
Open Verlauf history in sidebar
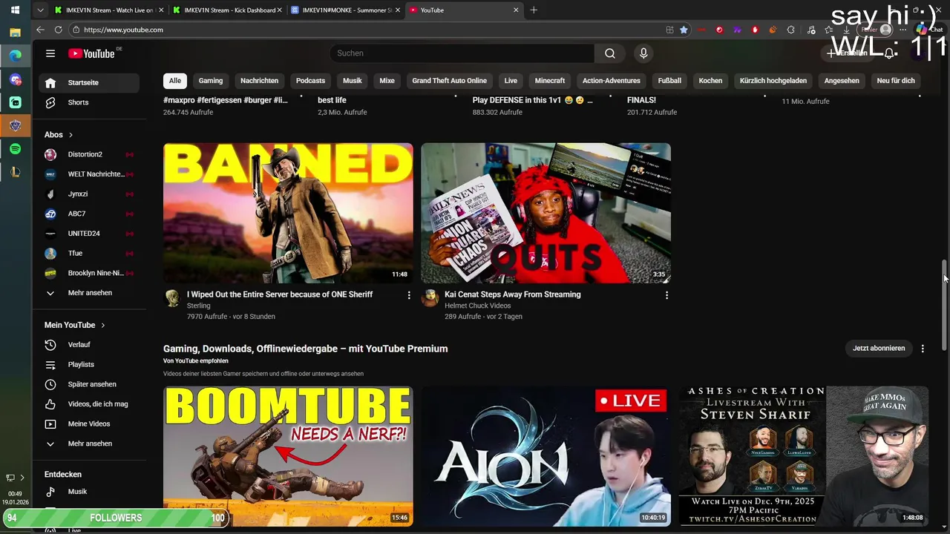(x=89, y=345)
